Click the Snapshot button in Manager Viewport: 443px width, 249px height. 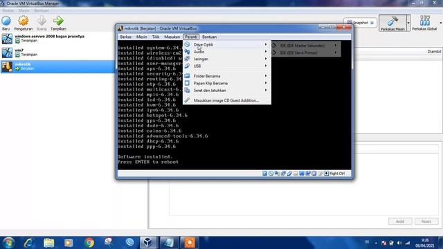pyautogui.click(x=360, y=23)
